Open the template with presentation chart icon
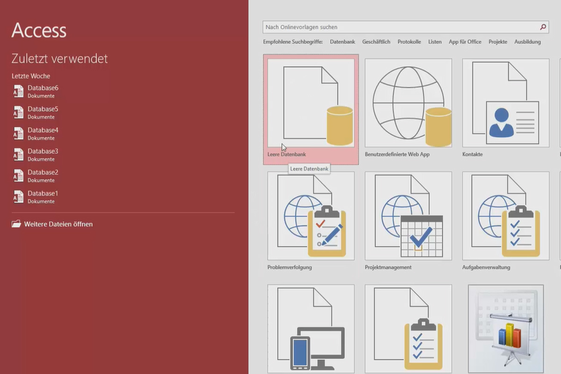The height and width of the screenshot is (374, 561). point(506,329)
